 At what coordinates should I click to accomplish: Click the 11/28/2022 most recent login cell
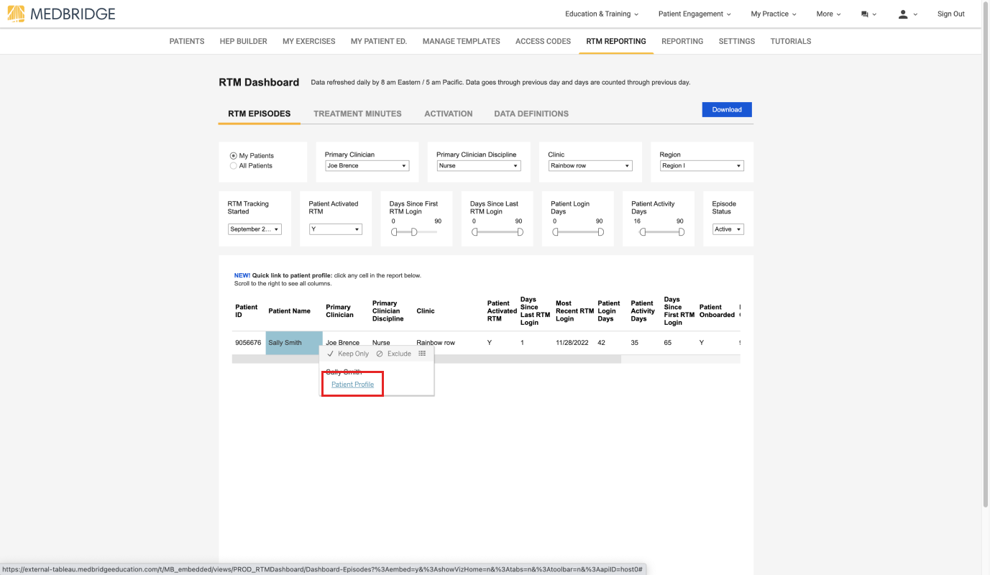coord(572,343)
